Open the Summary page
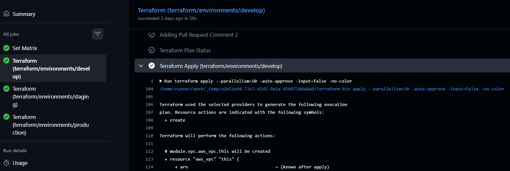 click(x=24, y=14)
